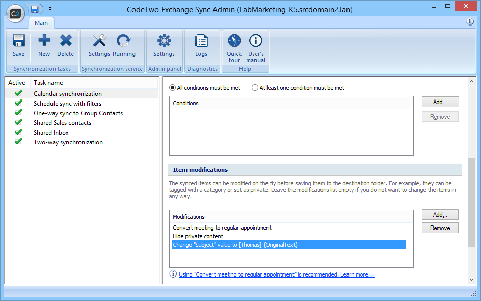Click the Active column header
Image resolution: width=481 pixels, height=301 pixels.
[x=17, y=83]
